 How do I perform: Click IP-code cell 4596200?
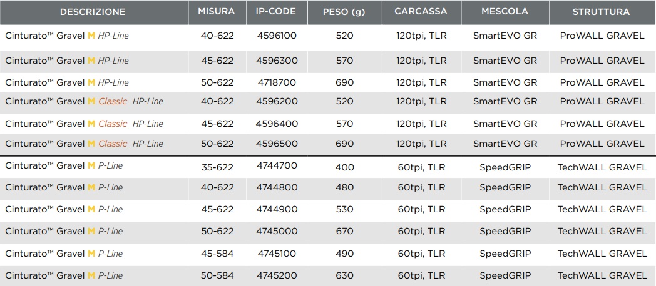(x=277, y=101)
